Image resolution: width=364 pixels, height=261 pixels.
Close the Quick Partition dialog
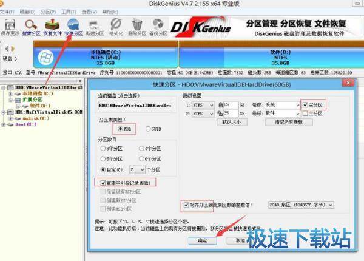tap(348, 83)
